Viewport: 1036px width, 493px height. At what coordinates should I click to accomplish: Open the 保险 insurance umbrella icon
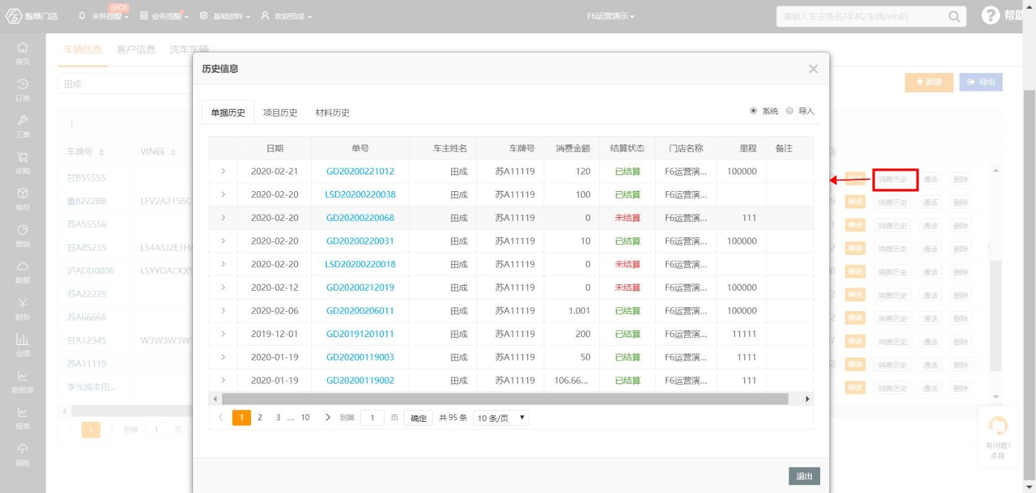click(22, 448)
